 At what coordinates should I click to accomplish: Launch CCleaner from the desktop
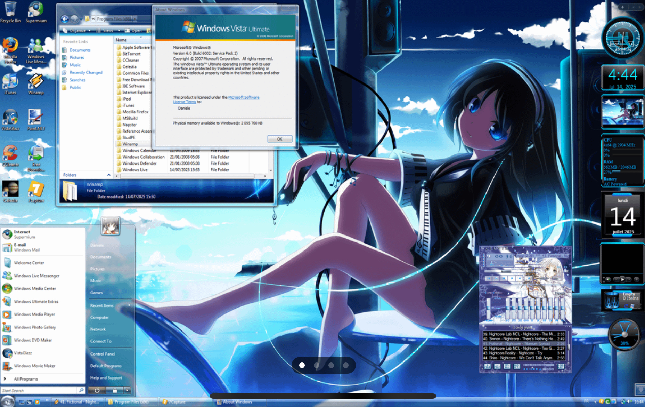point(10,156)
